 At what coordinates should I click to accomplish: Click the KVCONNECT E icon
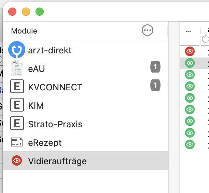point(17,86)
